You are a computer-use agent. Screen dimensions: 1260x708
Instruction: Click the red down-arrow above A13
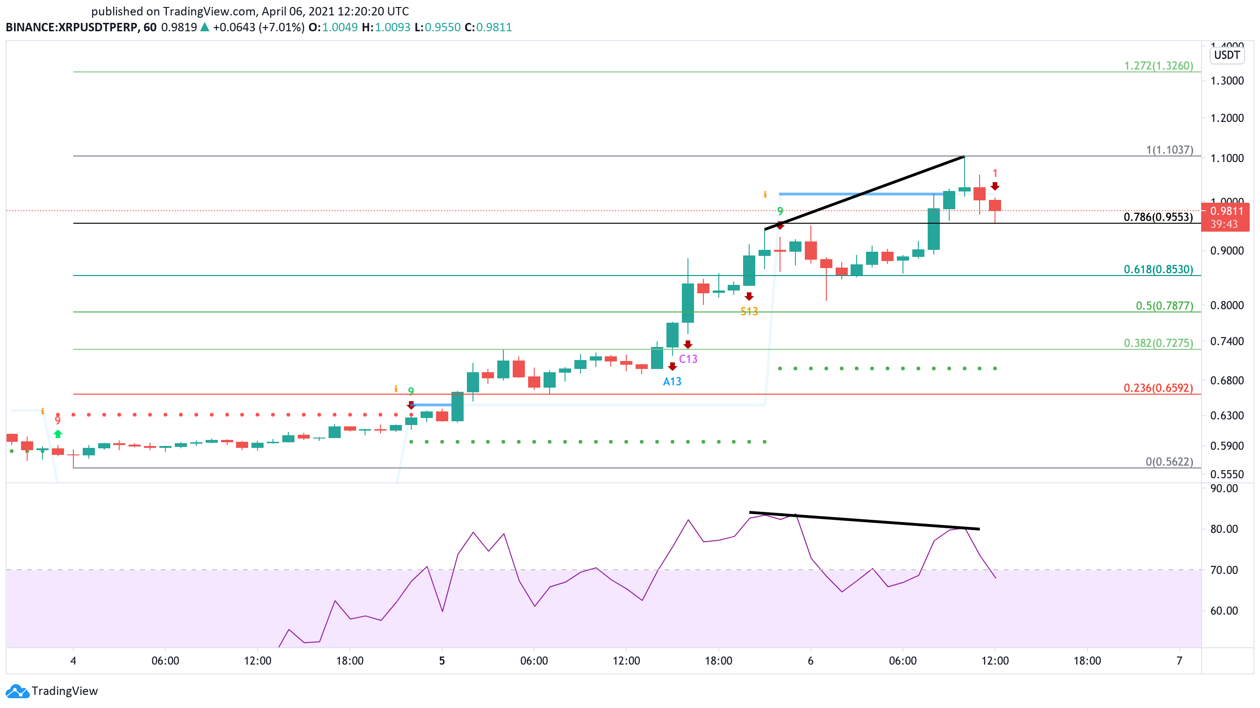673,367
